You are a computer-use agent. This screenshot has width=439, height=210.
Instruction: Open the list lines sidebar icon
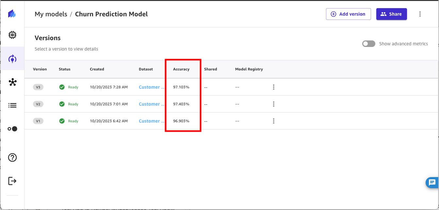point(12,105)
